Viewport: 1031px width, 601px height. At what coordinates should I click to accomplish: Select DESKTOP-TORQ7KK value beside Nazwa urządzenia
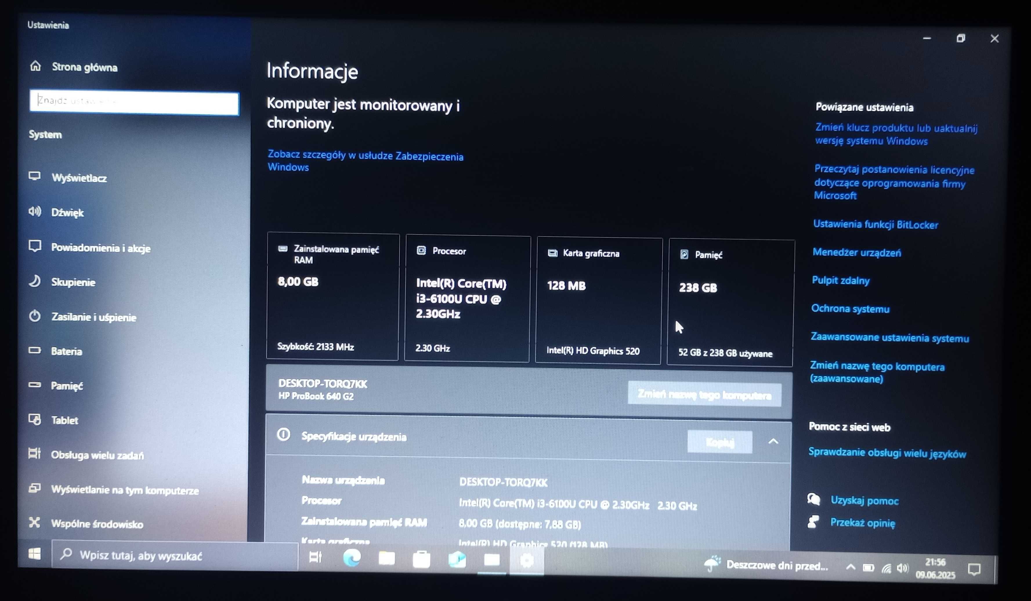[503, 482]
